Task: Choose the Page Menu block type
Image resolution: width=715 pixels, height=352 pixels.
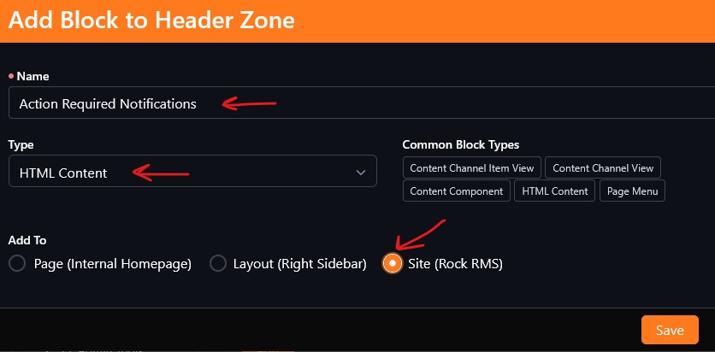Action: [x=632, y=191]
